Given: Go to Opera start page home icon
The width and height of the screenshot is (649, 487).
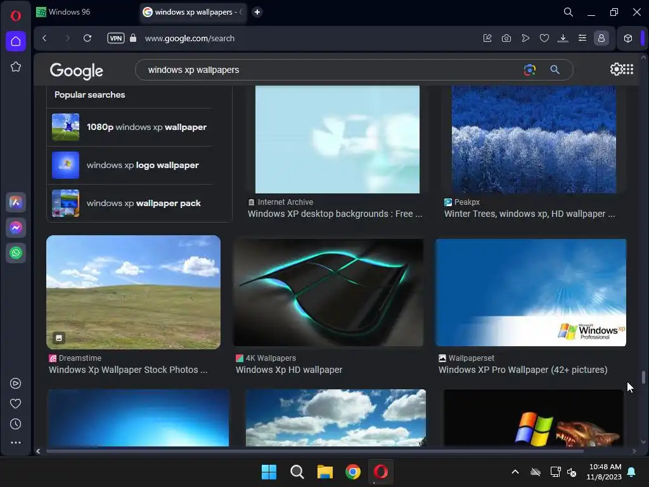Looking at the screenshot, I should pyautogui.click(x=16, y=41).
